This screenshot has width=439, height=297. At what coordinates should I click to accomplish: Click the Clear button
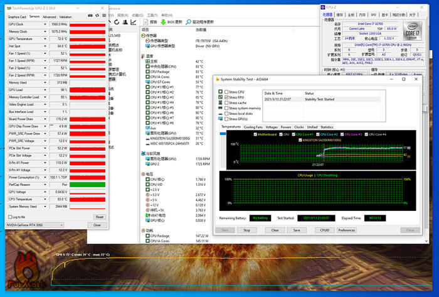(x=275, y=230)
